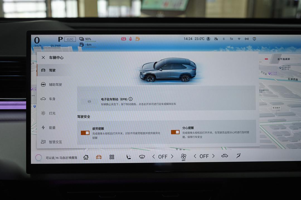Tap the air recirculation car icon
Image resolution: width=301 pixels, height=200 pixels.
(x=225, y=156)
